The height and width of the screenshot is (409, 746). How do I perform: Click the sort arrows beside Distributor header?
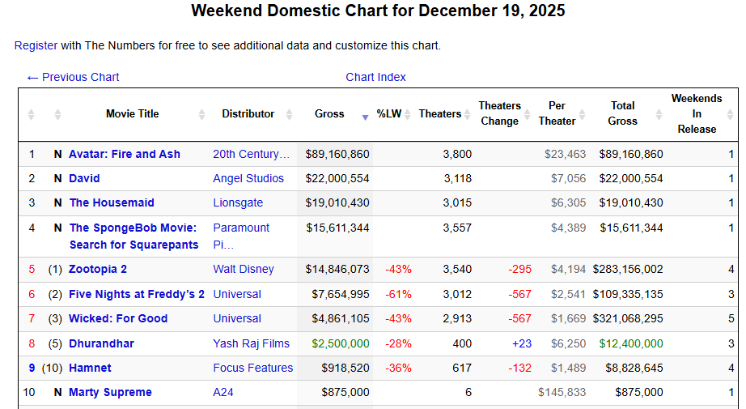coord(289,114)
